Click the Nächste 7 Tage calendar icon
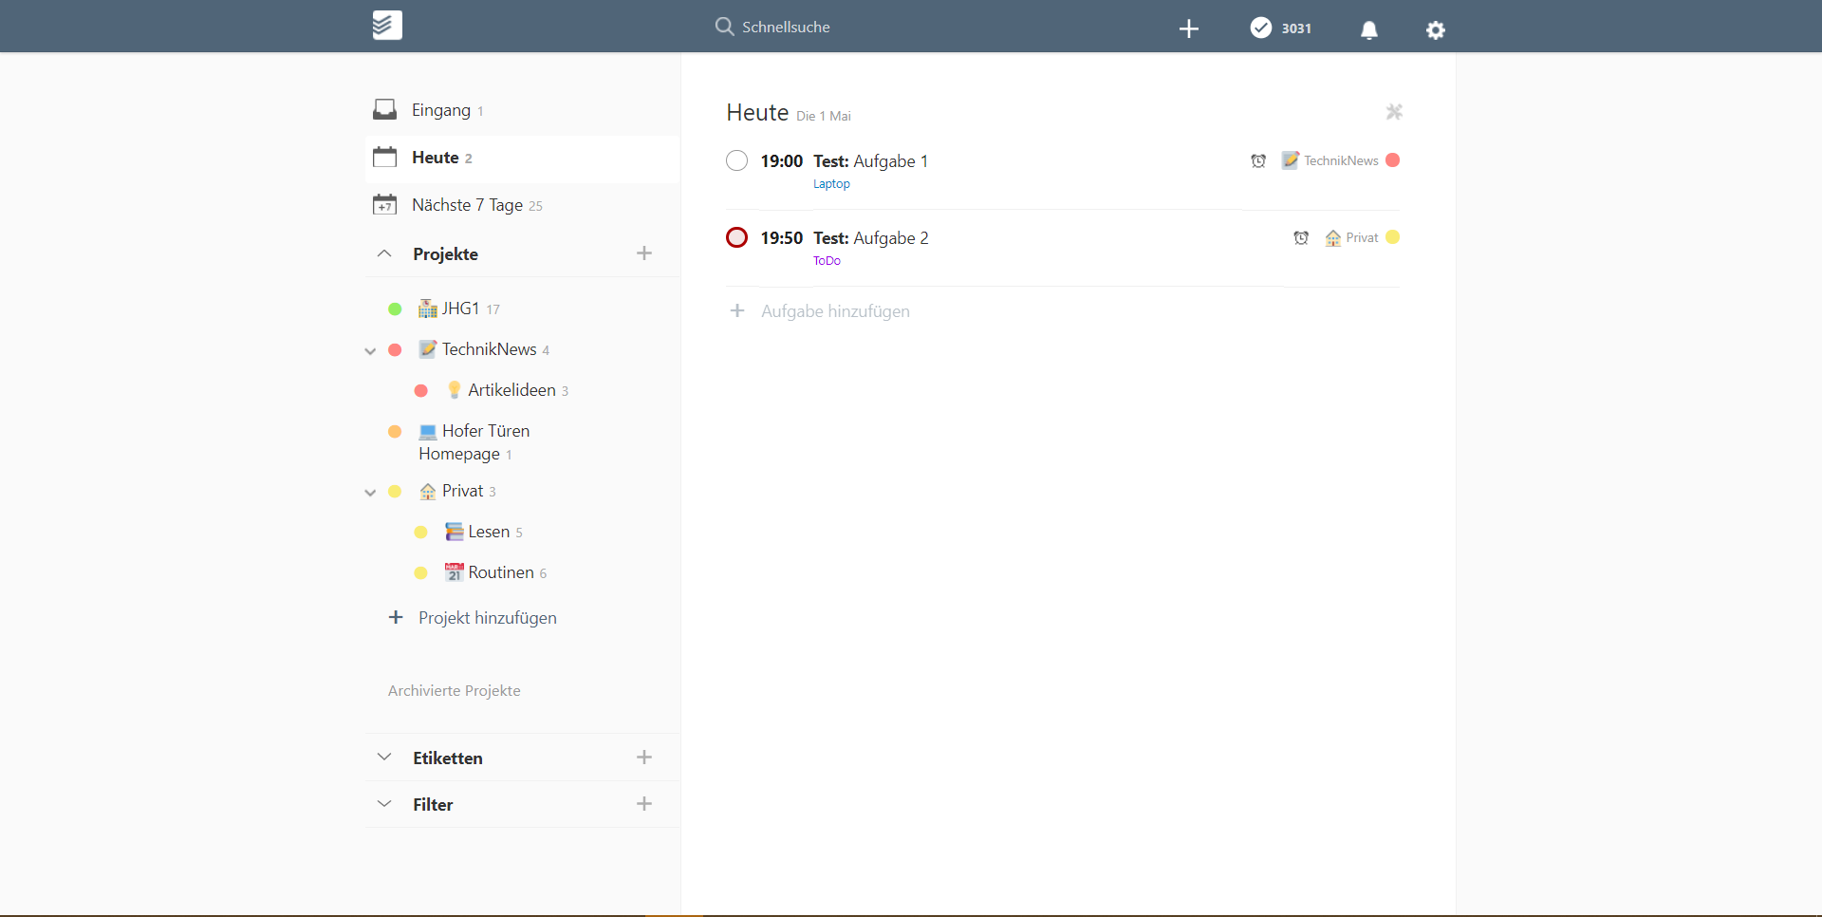 tap(384, 205)
